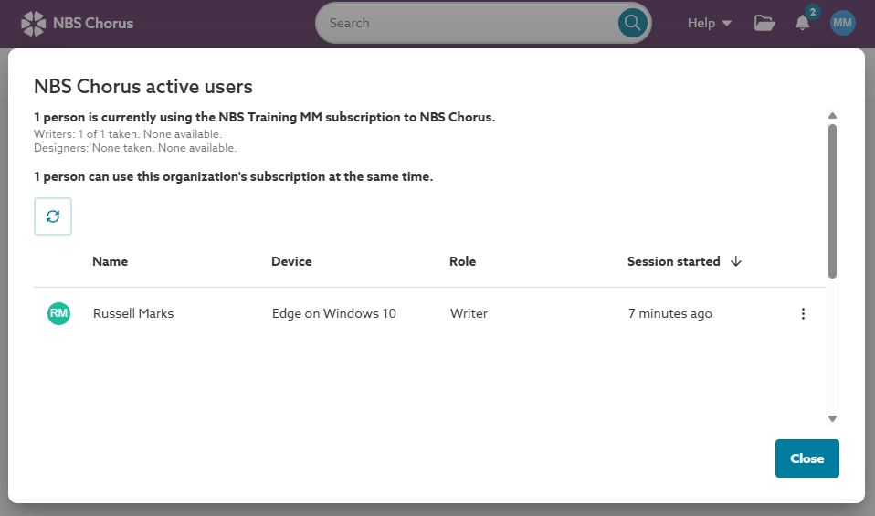This screenshot has height=516, width=875.
Task: Close the active users dialog
Action: pyautogui.click(x=806, y=458)
